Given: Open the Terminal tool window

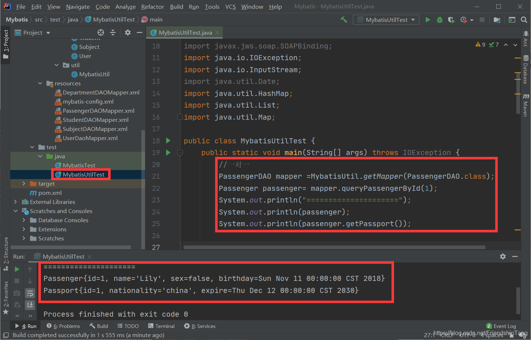Looking at the screenshot, I should coord(161,326).
